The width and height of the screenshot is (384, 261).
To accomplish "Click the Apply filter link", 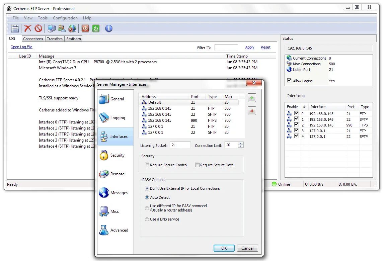I will coord(249,47).
